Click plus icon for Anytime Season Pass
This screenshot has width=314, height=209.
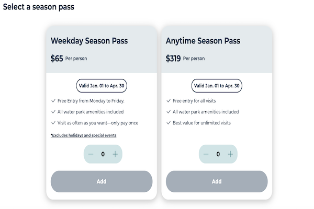click(230, 154)
